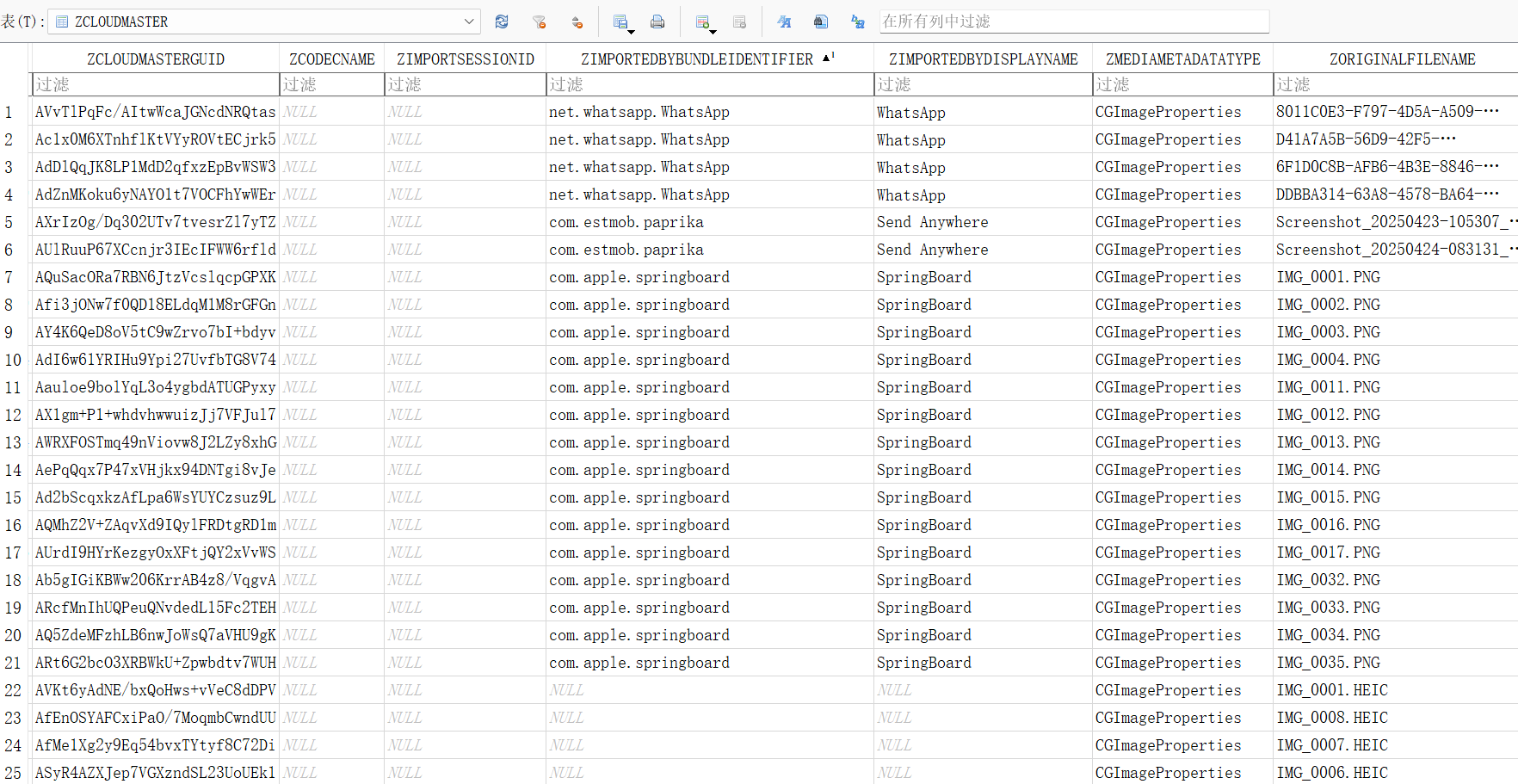Select NULL bundle identifier cell in row 23

(x=710, y=718)
